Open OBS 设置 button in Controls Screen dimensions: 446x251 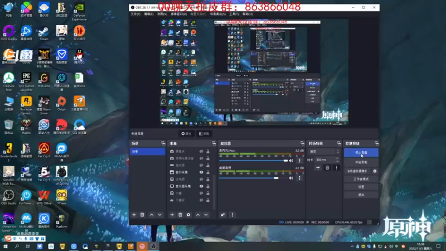[x=361, y=187]
